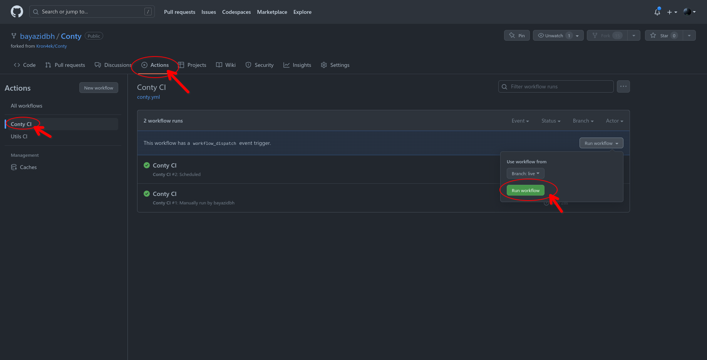707x360 pixels.
Task: Click the Public visibility badge
Action: [94, 36]
